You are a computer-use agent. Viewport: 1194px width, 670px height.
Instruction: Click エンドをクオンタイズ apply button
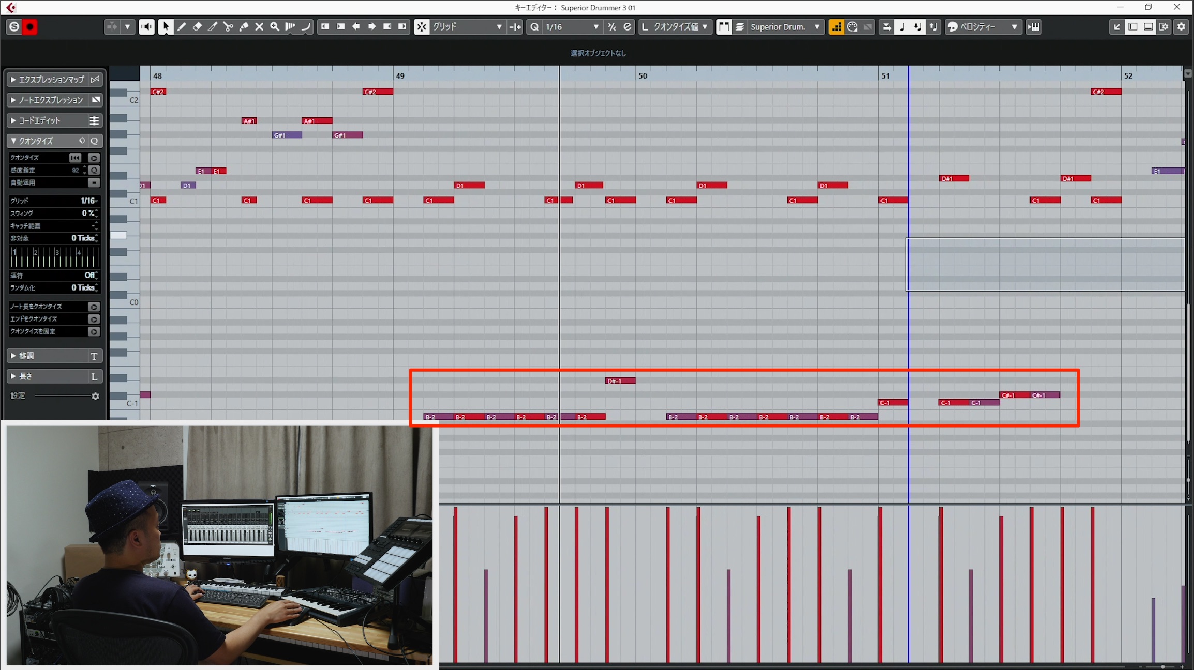pos(94,319)
